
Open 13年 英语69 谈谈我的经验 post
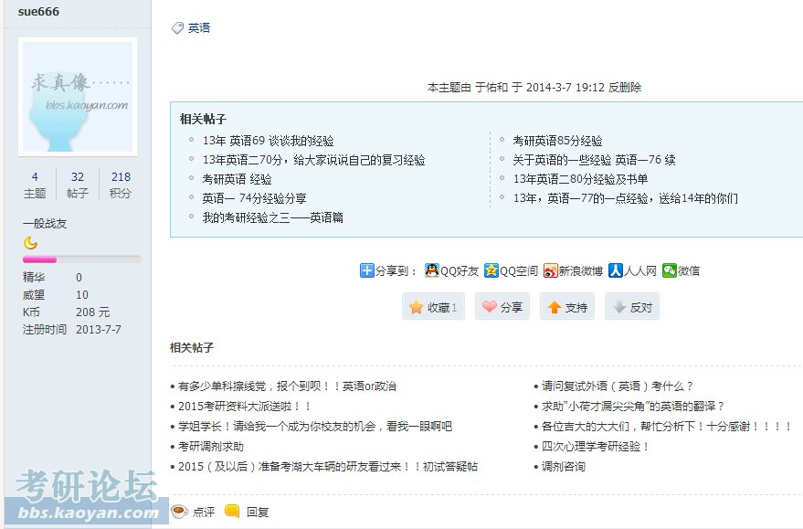[268, 141]
